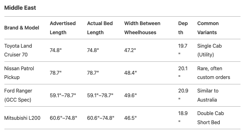Screen dimensions: 243x132
Task: Select the 49.6" wheelhouse width value
Action: [x=131, y=95]
